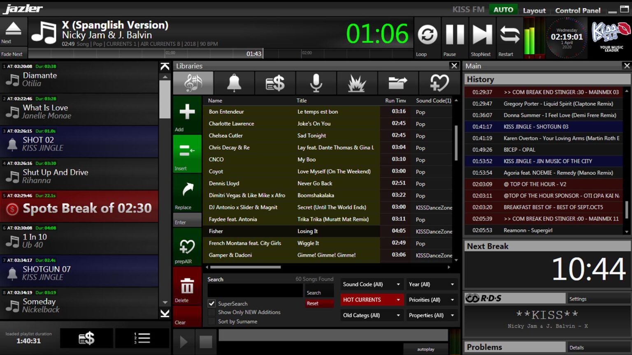Enable Show Only NEW Additions
Image resolution: width=632 pixels, height=355 pixels.
coord(211,312)
